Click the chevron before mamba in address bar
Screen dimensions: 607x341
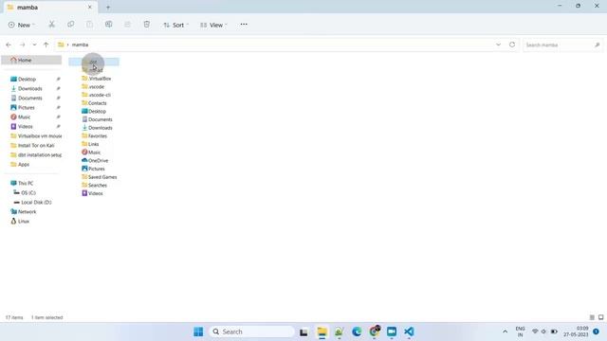coord(67,45)
